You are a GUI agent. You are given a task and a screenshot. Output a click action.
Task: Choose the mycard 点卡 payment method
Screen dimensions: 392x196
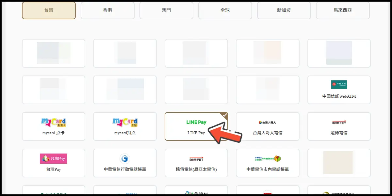point(53,126)
